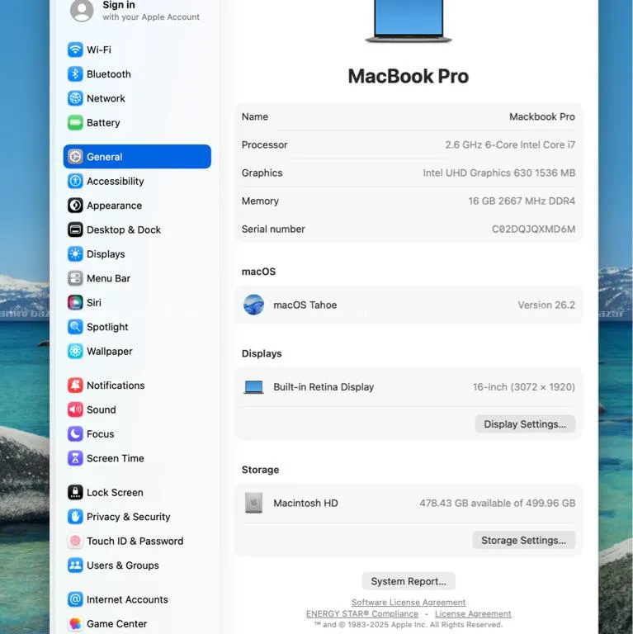The width and height of the screenshot is (633, 634).
Task: Click the Name value Mackbook Pro
Action: point(542,116)
